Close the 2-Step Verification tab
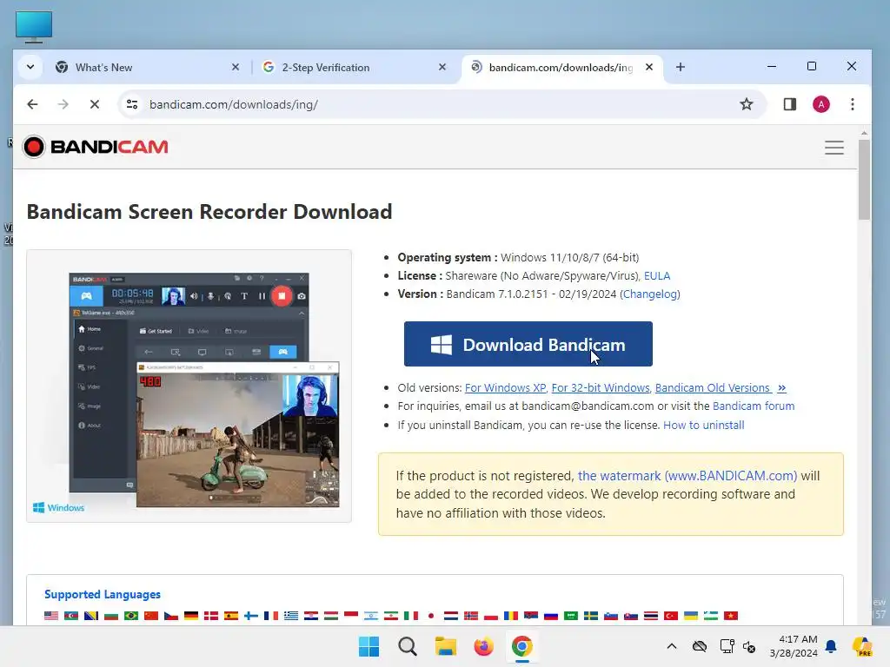This screenshot has width=890, height=667. tap(442, 67)
